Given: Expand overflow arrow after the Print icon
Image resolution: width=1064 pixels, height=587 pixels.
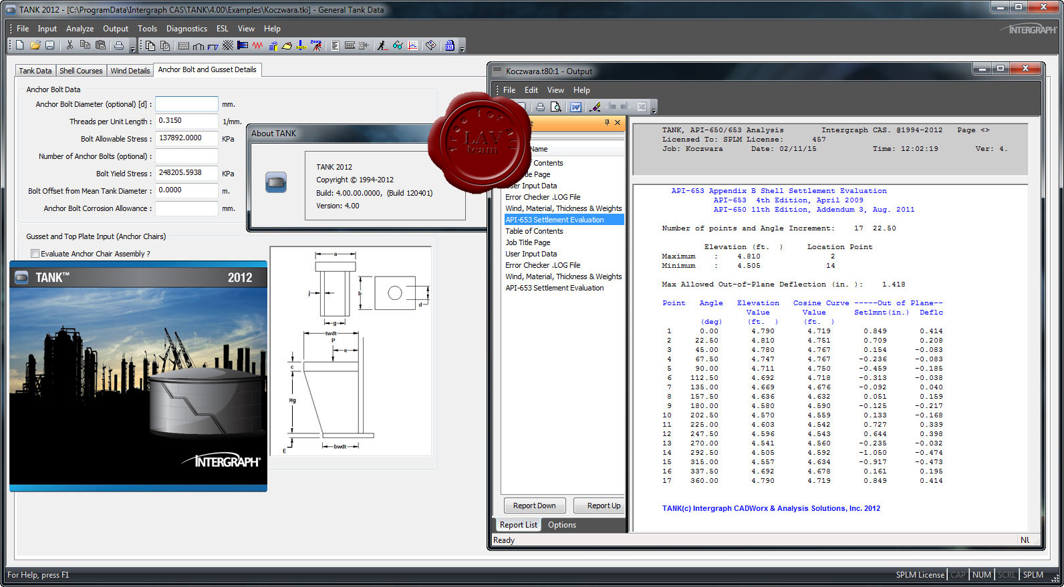Looking at the screenshot, I should (x=132, y=49).
